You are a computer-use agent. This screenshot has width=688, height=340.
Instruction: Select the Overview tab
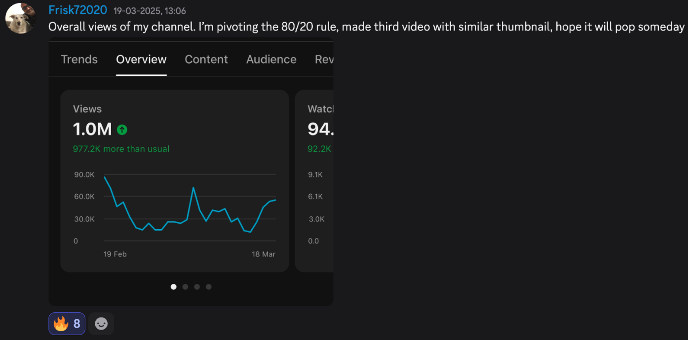click(141, 60)
